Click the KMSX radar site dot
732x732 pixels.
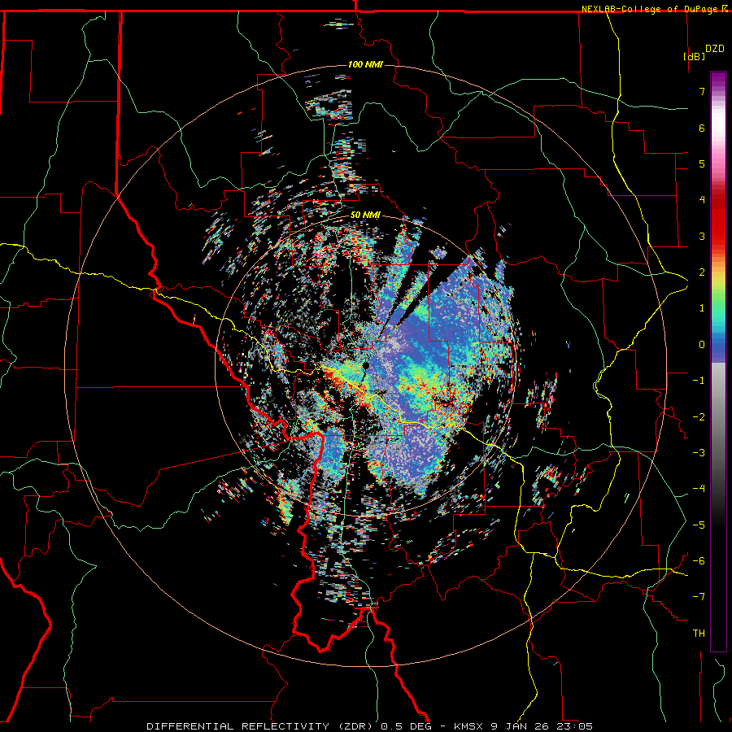pos(366,366)
